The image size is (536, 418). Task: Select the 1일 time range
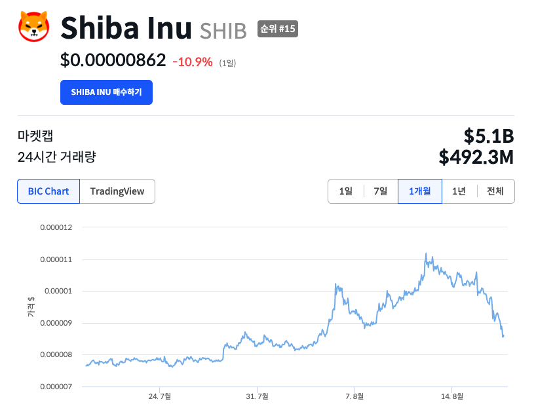(345, 191)
